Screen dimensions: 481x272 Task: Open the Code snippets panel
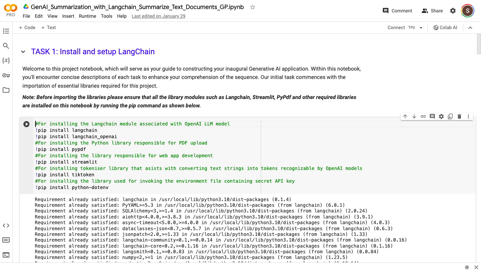pyautogui.click(x=6, y=225)
